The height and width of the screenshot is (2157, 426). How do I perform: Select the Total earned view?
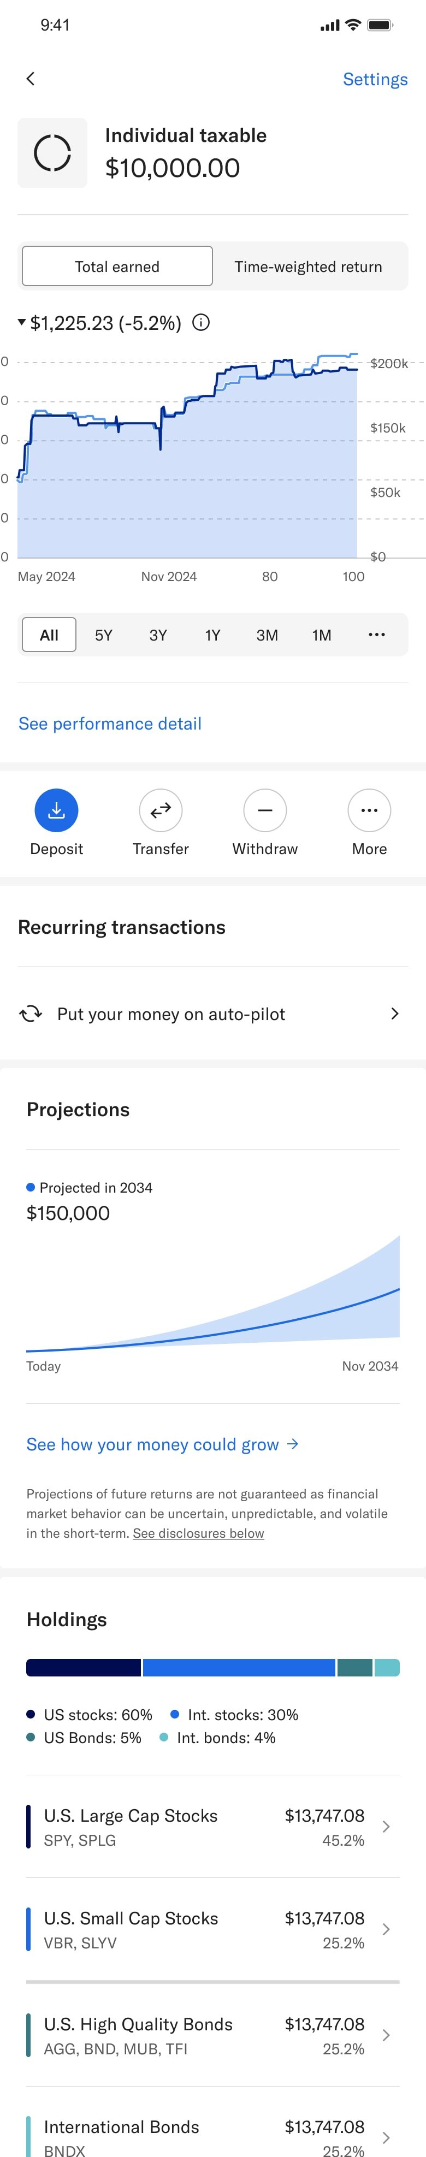117,266
